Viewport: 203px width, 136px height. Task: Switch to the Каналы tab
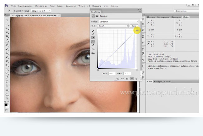click(167, 82)
